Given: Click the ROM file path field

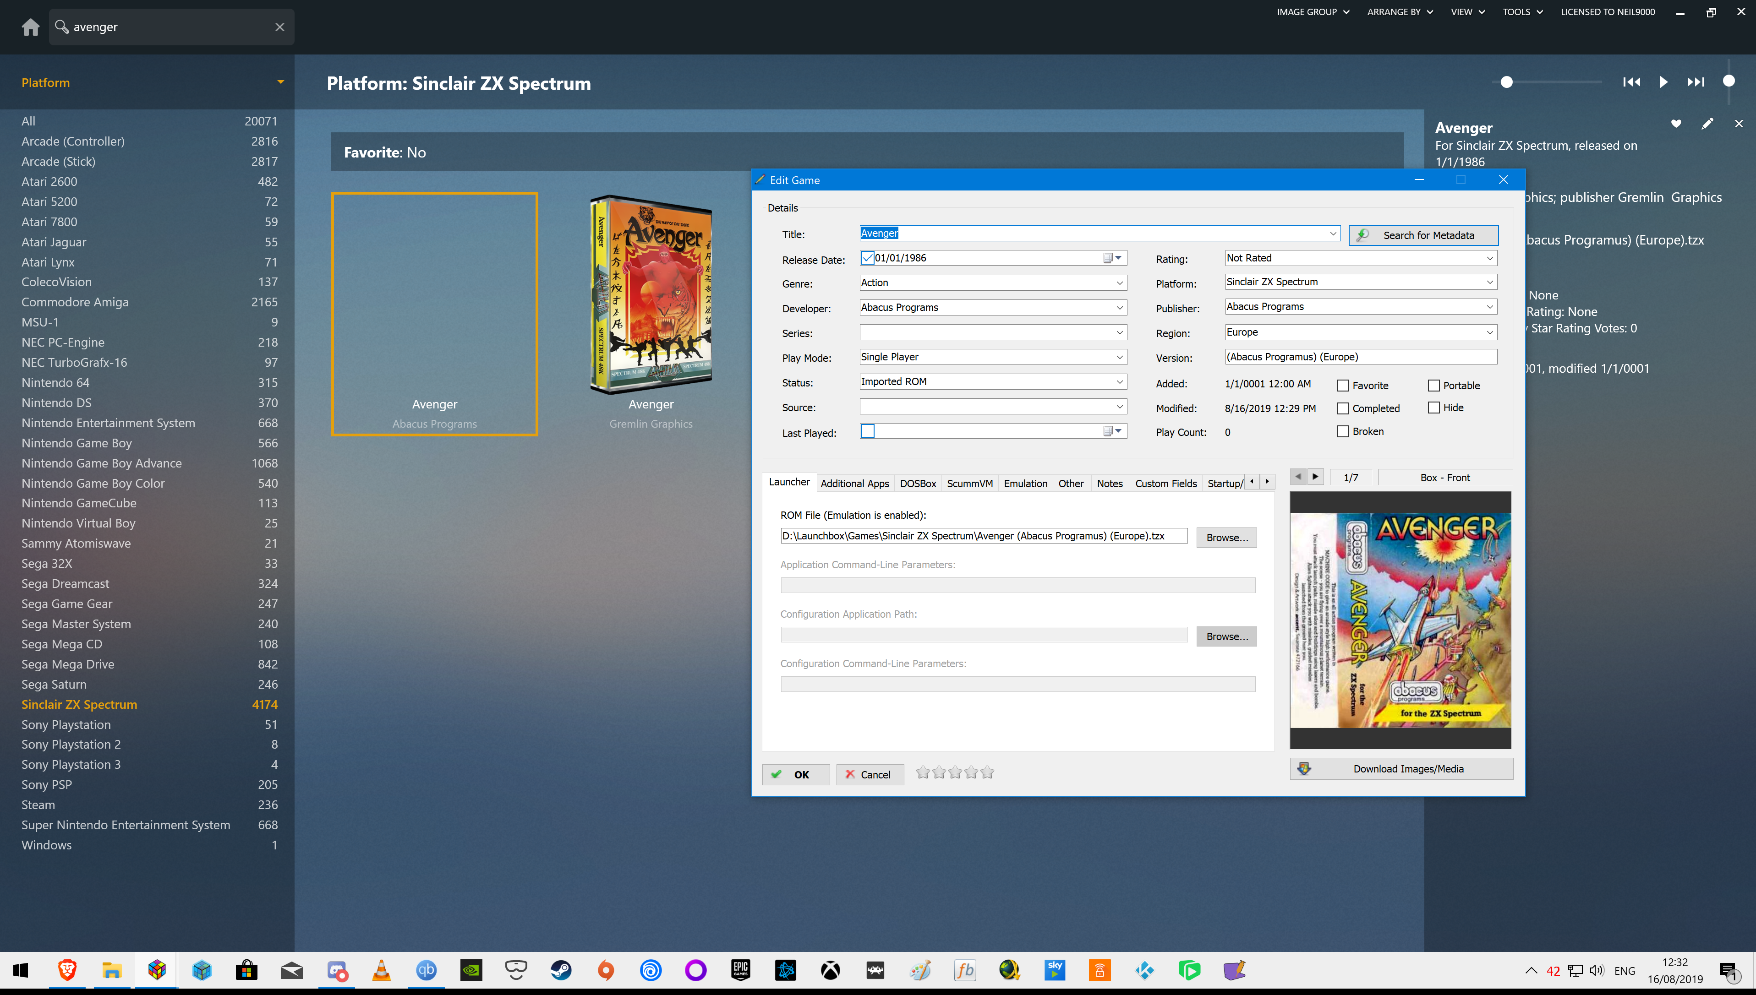Looking at the screenshot, I should 984,536.
